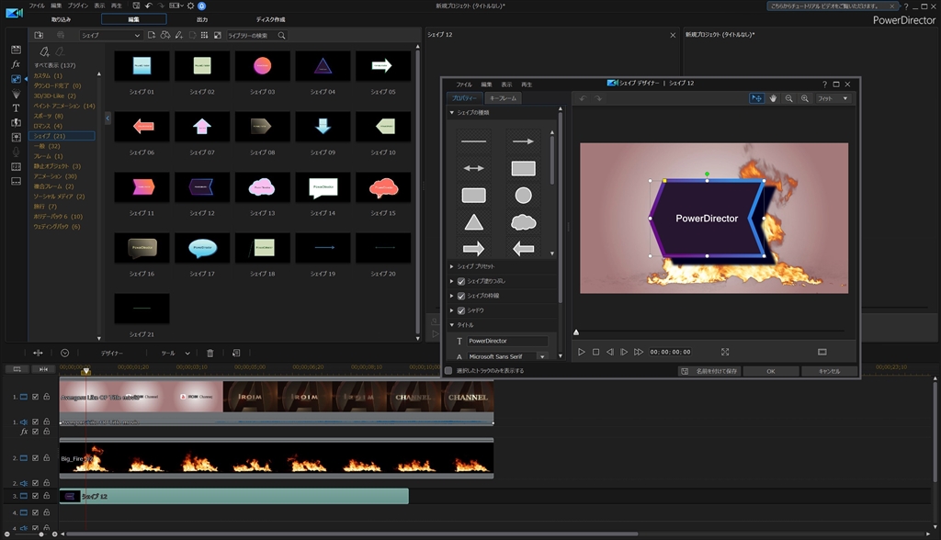The image size is (941, 540).
Task: Open the fx Effects Room icon
Action: [x=17, y=64]
